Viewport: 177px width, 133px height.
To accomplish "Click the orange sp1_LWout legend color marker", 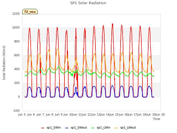I will coord(116,128).
